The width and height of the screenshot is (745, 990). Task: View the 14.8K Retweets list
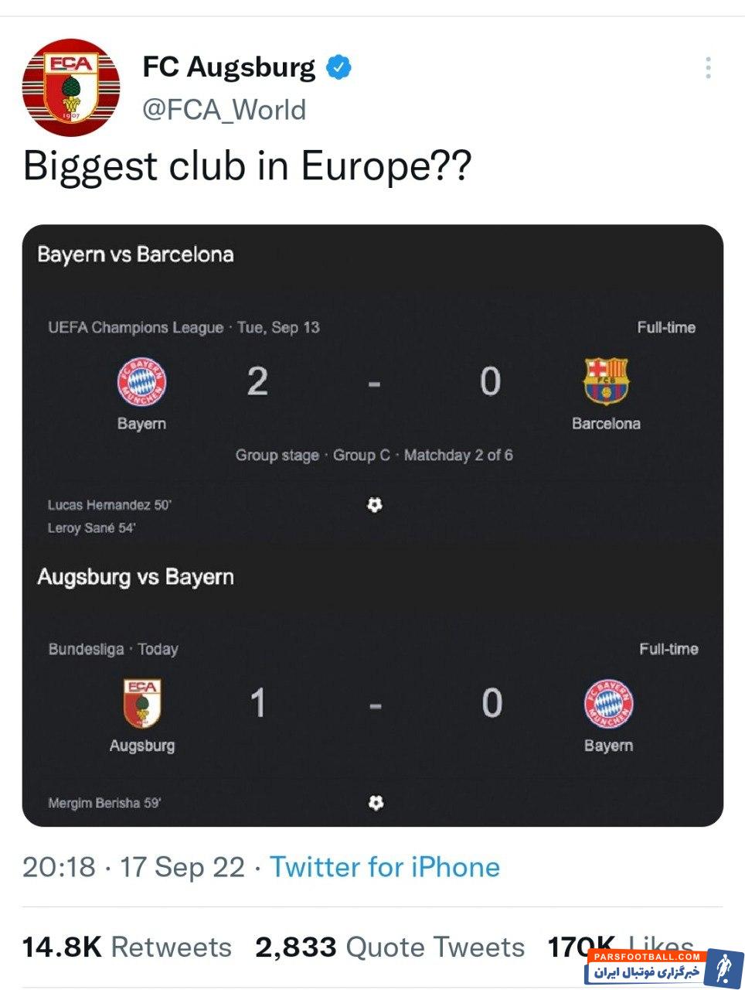(x=127, y=947)
